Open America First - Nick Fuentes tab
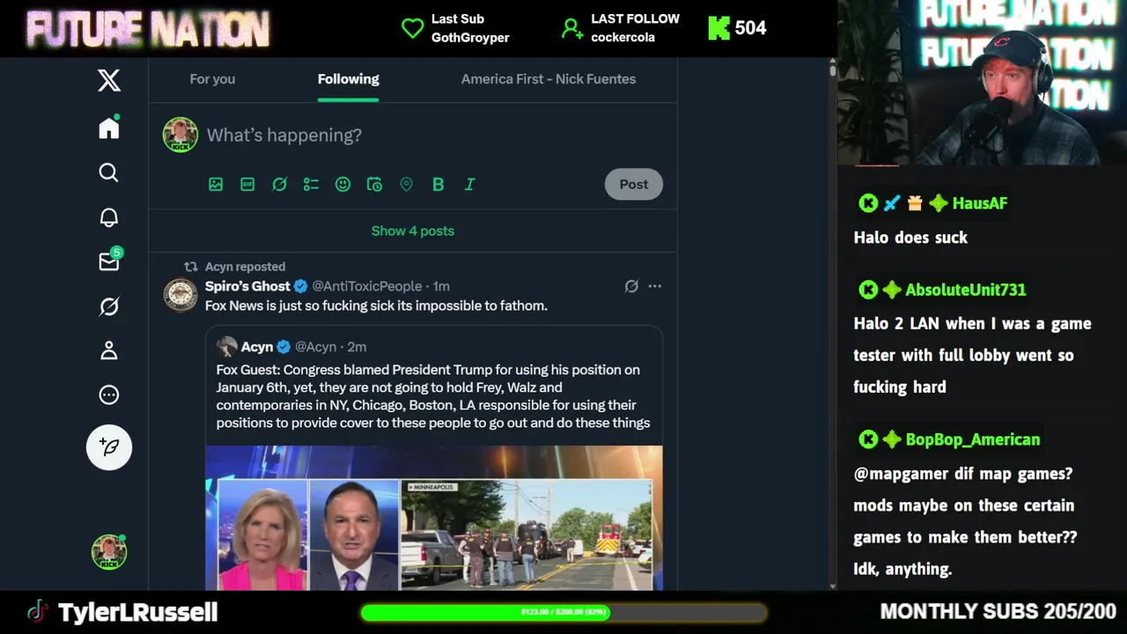 pyautogui.click(x=549, y=79)
